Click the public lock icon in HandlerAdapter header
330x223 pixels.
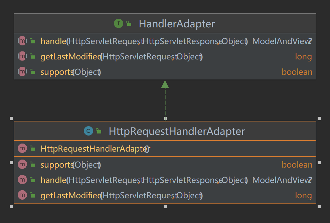129,24
